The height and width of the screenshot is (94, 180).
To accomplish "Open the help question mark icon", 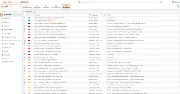I will tap(173, 2).
